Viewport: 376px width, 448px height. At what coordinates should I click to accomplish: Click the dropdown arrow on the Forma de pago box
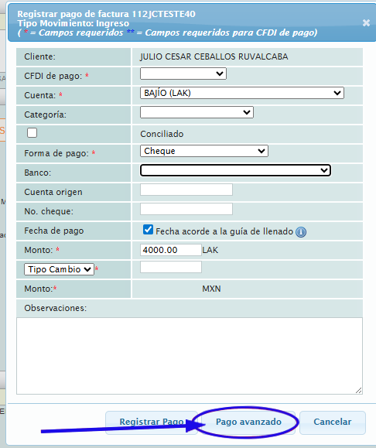pos(261,151)
